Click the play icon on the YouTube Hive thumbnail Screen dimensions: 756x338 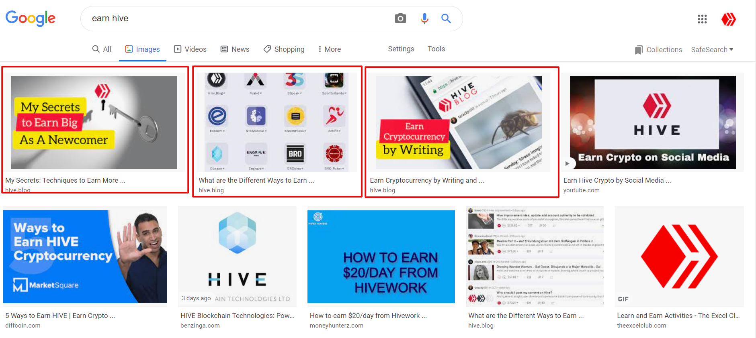click(567, 163)
